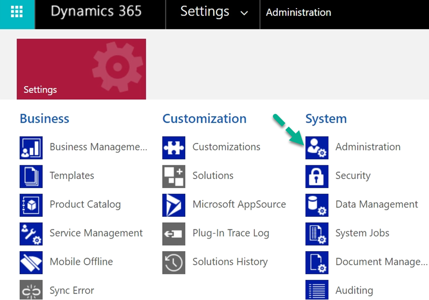Viewport: 429px width, 300px height.
Task: Open the Plug-In Trace Log icon
Action: click(174, 233)
